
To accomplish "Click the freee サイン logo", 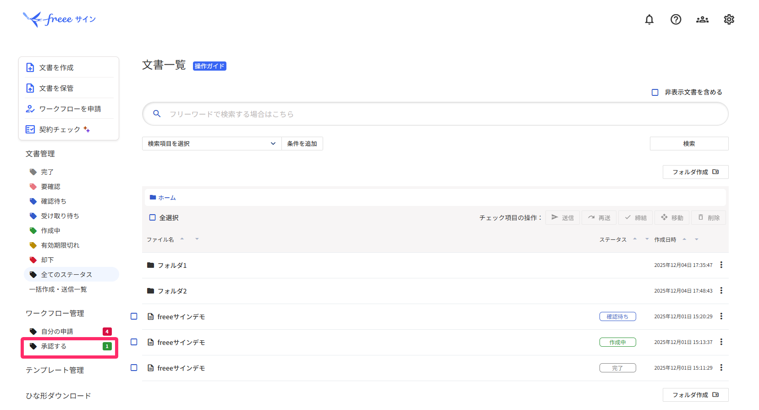I will [60, 19].
